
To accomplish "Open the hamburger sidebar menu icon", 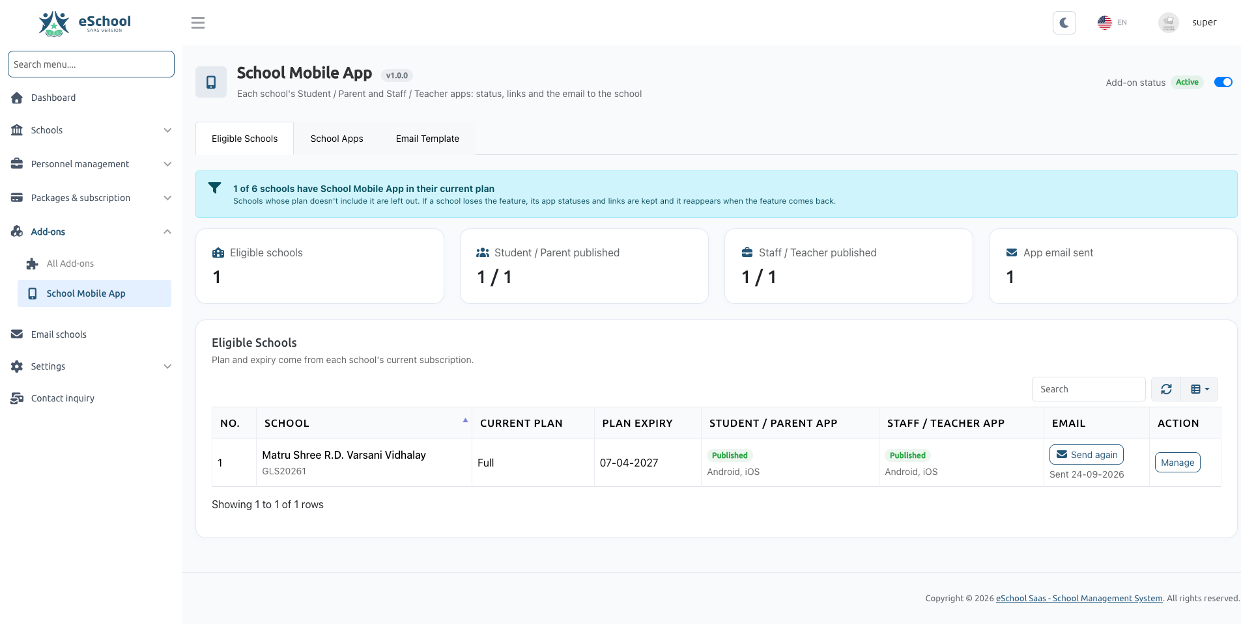I will click(198, 23).
